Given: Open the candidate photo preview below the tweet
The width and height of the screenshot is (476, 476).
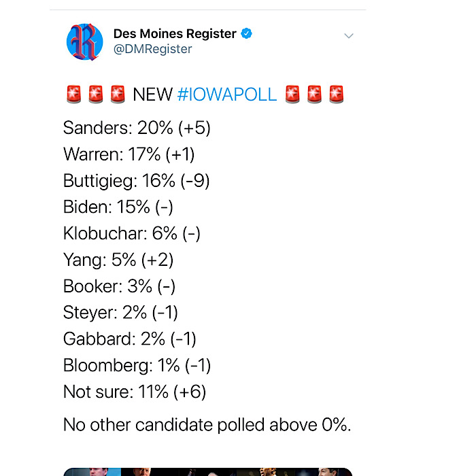Looking at the screenshot, I should 207,472.
